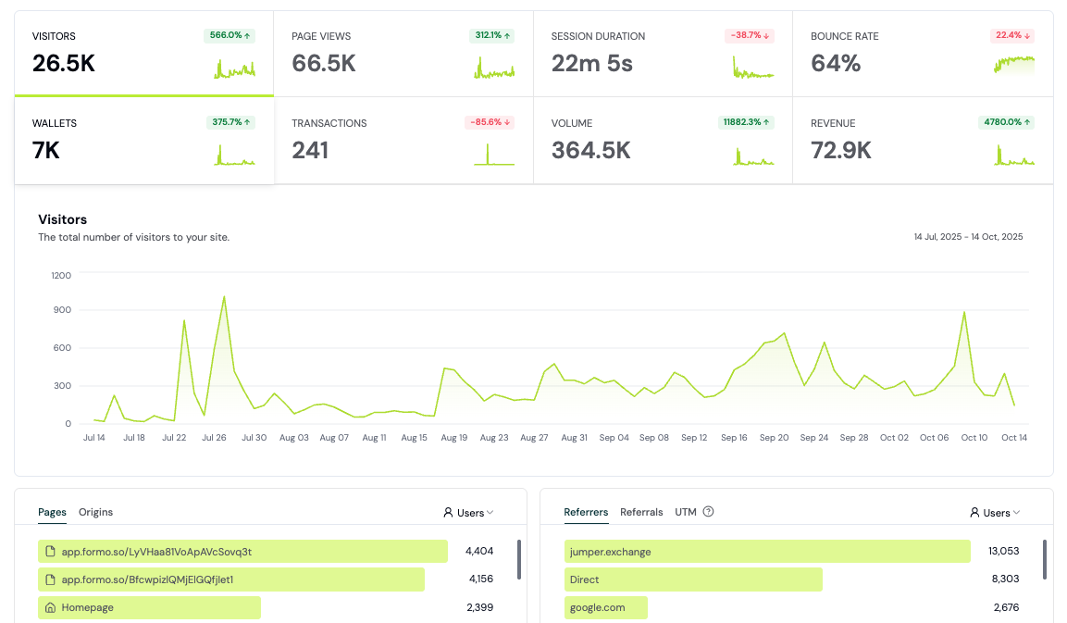Click the document icon beside app.formo.so/LyVHaa81VoApAVcSovq3t
This screenshot has width=1067, height=623.
coord(49,551)
